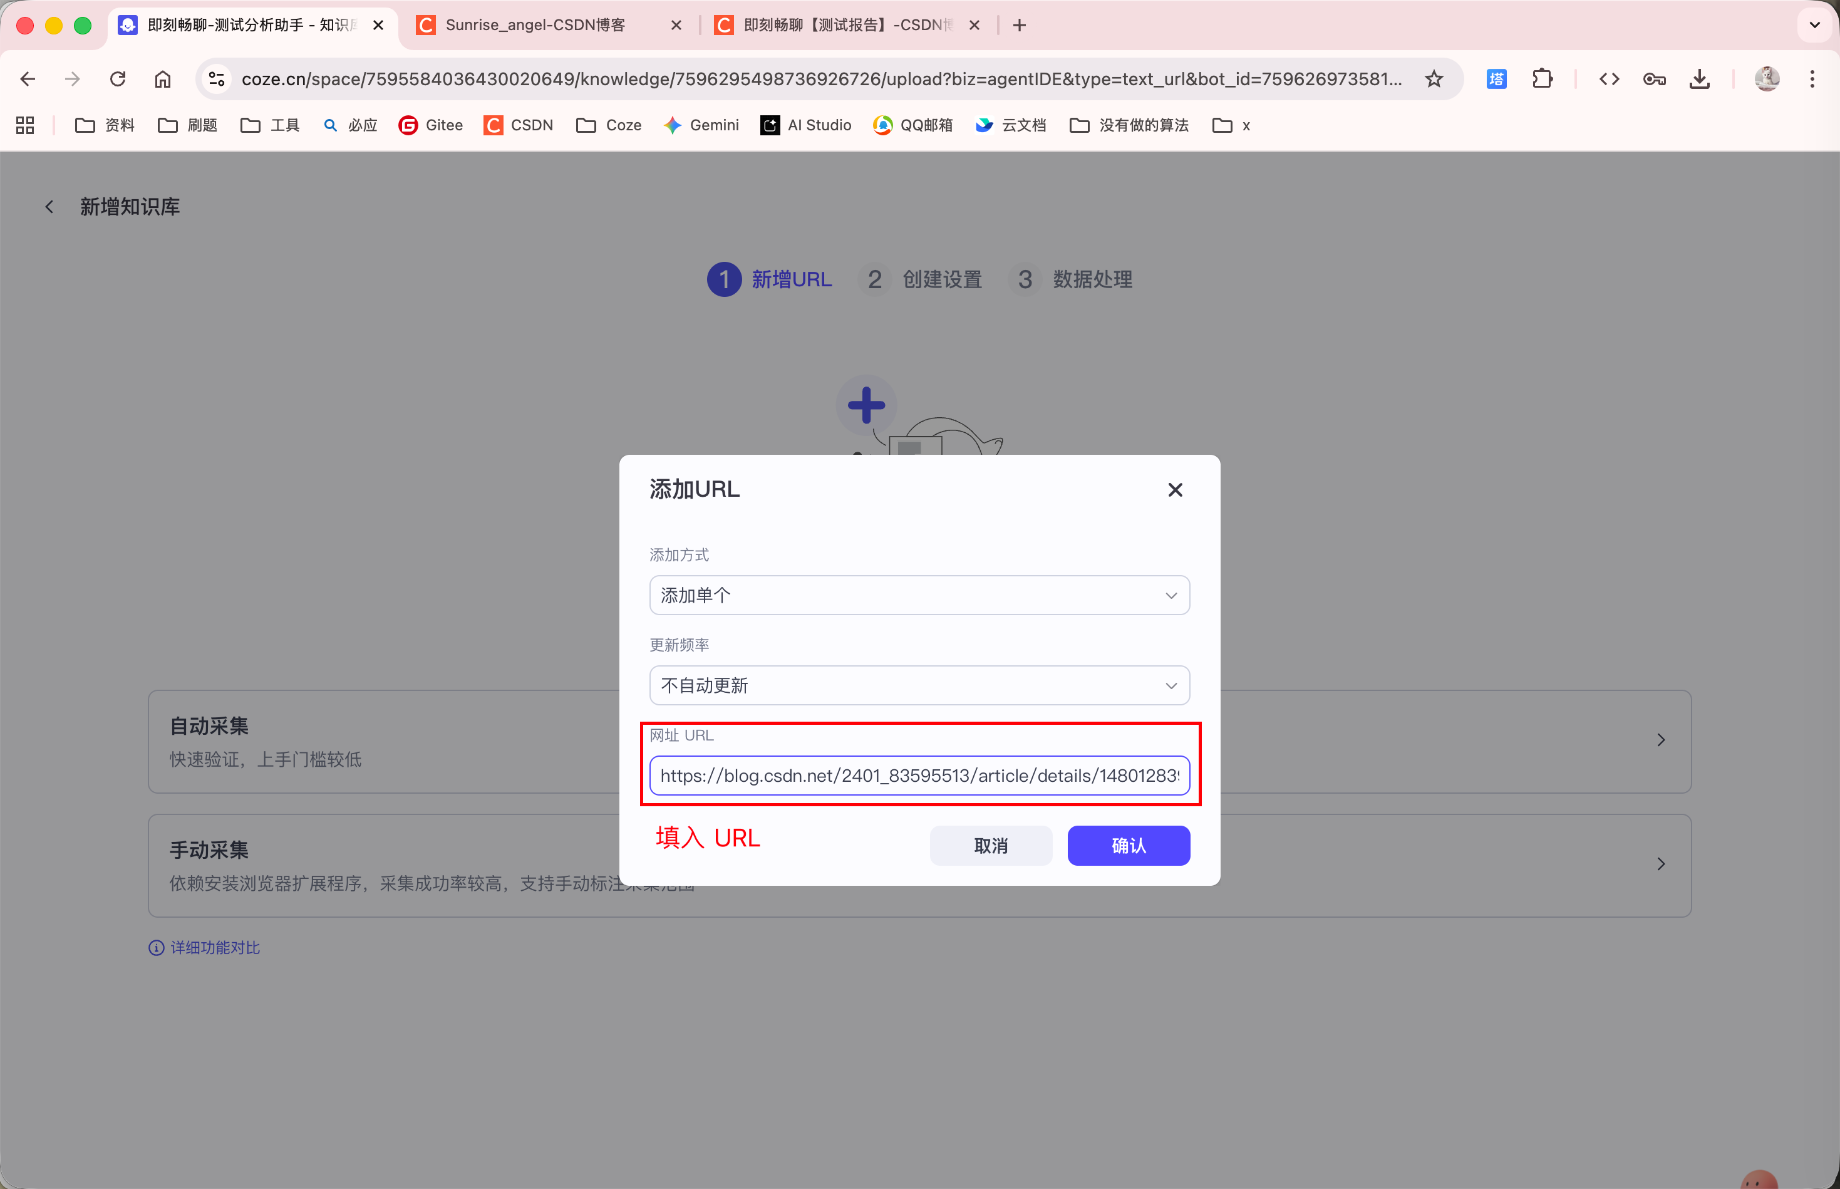Open the Gitee bookmark

[x=431, y=125]
